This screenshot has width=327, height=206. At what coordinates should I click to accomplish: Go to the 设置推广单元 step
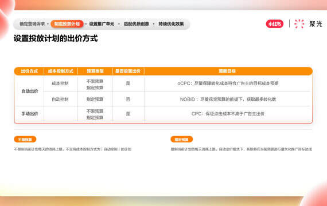pyautogui.click(x=102, y=24)
